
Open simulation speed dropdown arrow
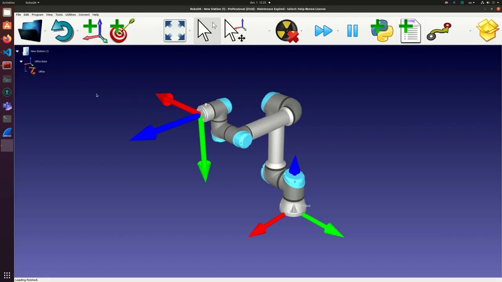338,31
